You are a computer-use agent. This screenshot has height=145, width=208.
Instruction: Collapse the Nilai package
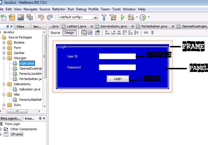tap(4, 94)
